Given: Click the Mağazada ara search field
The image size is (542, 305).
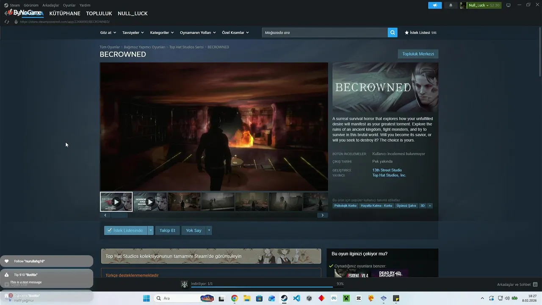Looking at the screenshot, I should (x=325, y=32).
